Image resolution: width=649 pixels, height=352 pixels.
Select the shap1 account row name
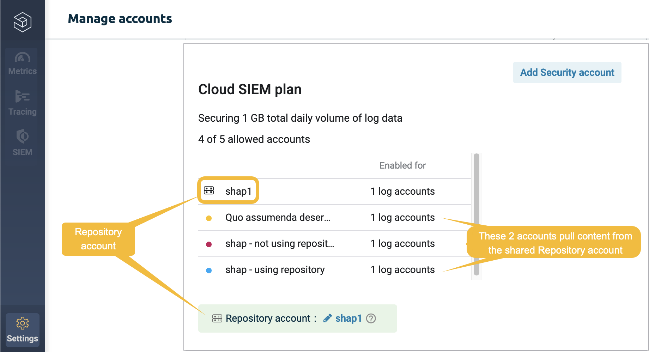(x=238, y=191)
